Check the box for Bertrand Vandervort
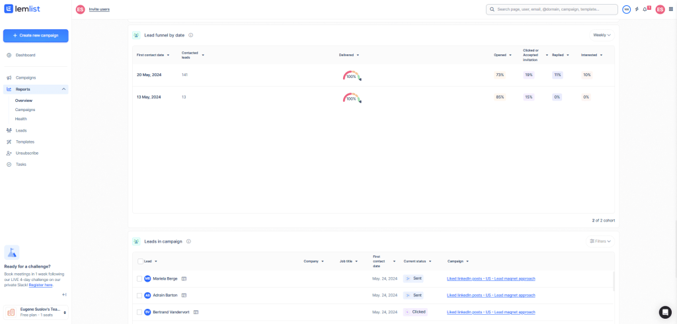This screenshot has width=677, height=324. [x=139, y=312]
